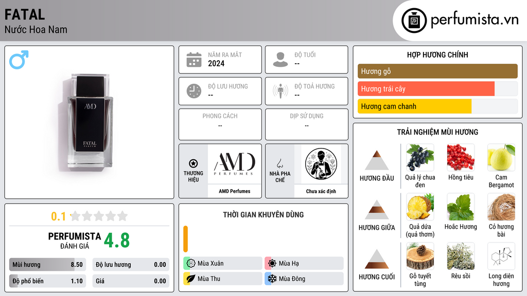Click the Cam Bergamot note image
527x296 pixels.
click(501, 158)
